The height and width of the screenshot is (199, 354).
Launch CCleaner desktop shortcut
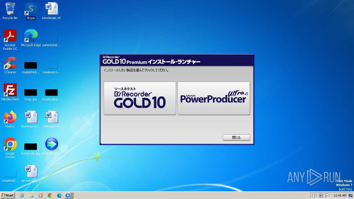[10, 65]
